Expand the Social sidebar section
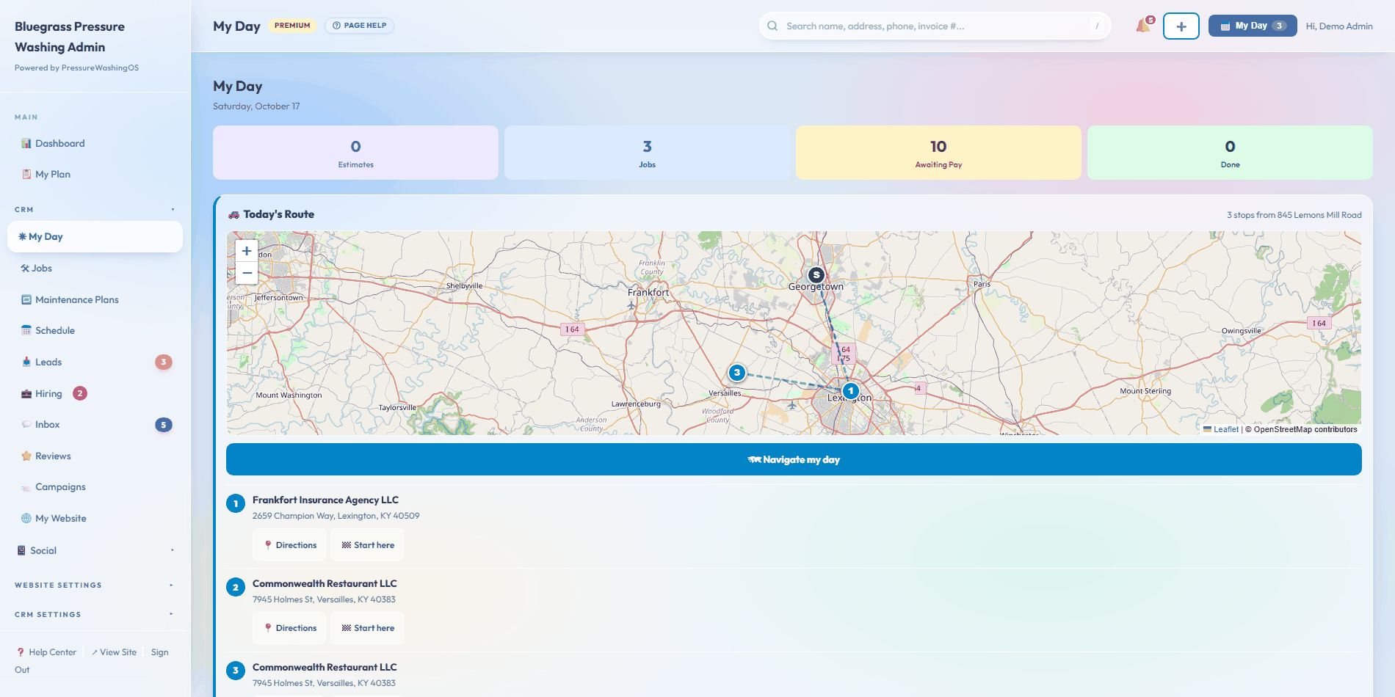This screenshot has width=1395, height=697. [x=95, y=551]
